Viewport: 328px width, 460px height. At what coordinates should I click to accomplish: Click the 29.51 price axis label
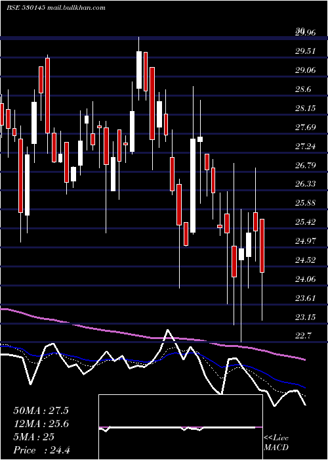click(x=306, y=51)
